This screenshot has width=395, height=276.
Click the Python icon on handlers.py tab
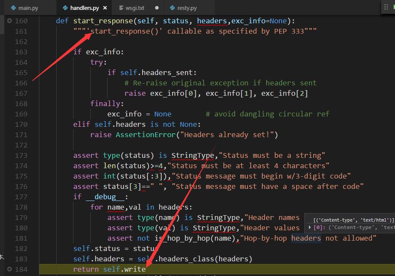tap(65, 8)
